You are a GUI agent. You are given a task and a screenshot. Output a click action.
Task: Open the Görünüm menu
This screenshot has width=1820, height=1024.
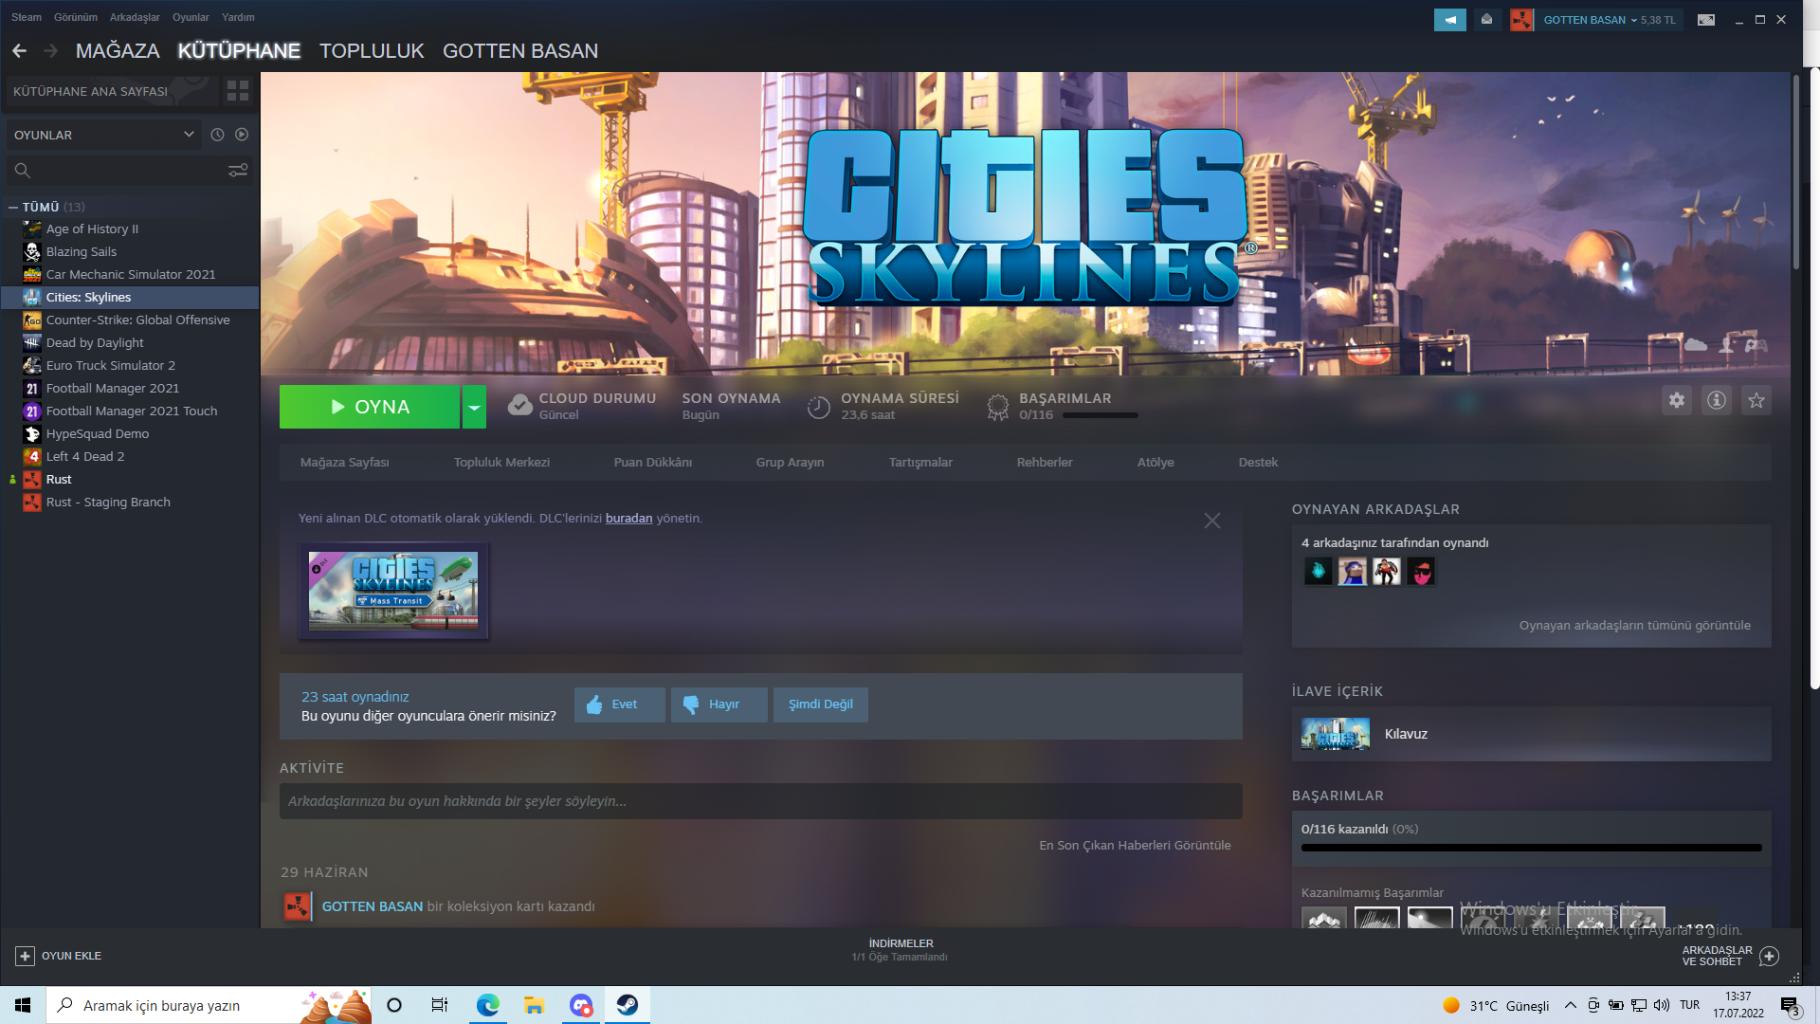[x=76, y=17]
